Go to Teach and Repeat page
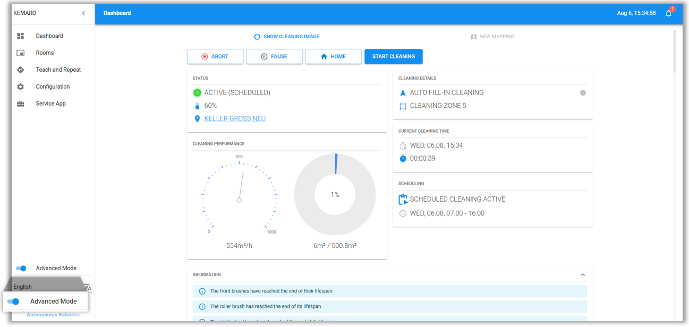This screenshot has width=689, height=327. tap(58, 70)
